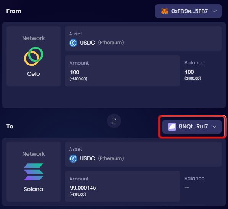The height and width of the screenshot is (209, 228).
Task: Click the To Amount field showing 99.000145
Action: (x=123, y=186)
